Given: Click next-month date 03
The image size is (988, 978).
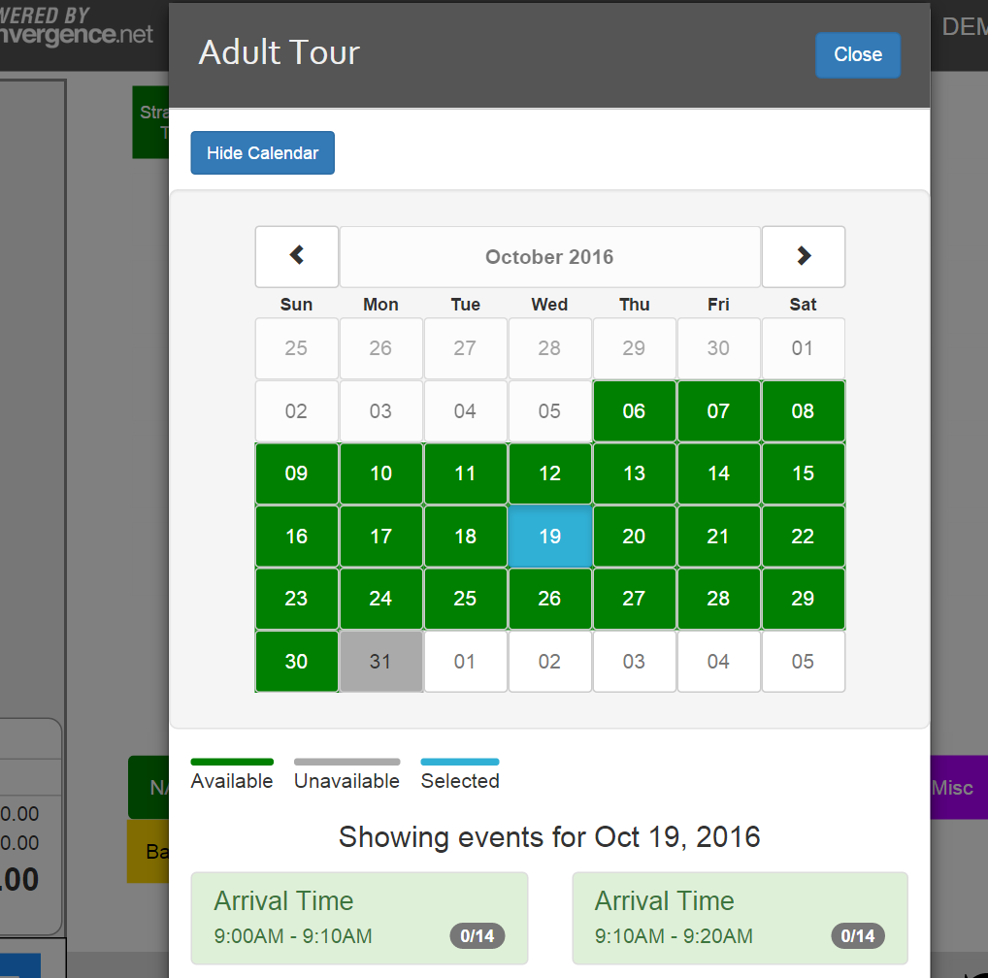Looking at the screenshot, I should click(x=634, y=662).
